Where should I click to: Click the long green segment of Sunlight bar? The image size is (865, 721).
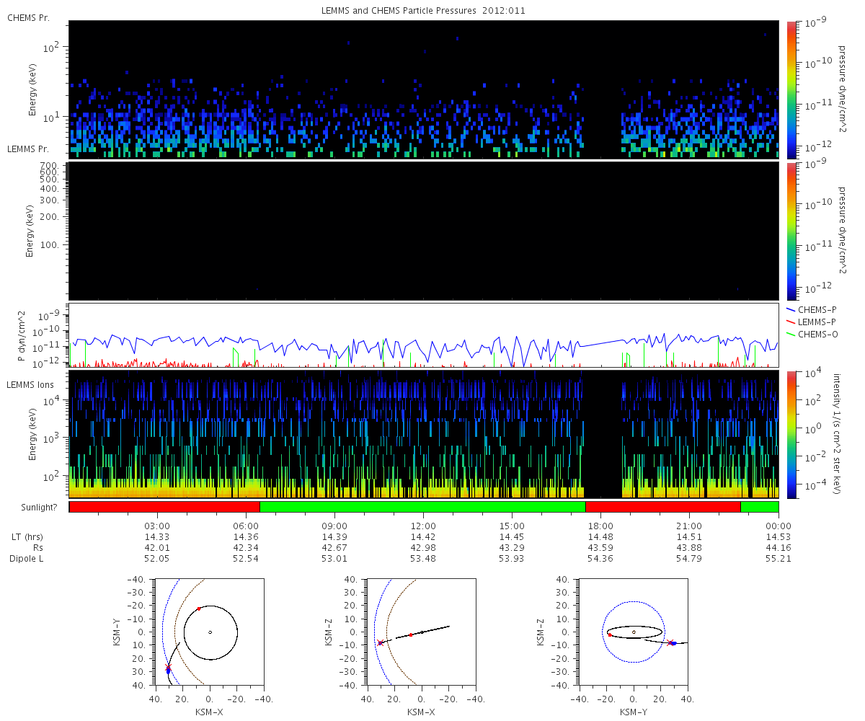pyautogui.click(x=422, y=507)
